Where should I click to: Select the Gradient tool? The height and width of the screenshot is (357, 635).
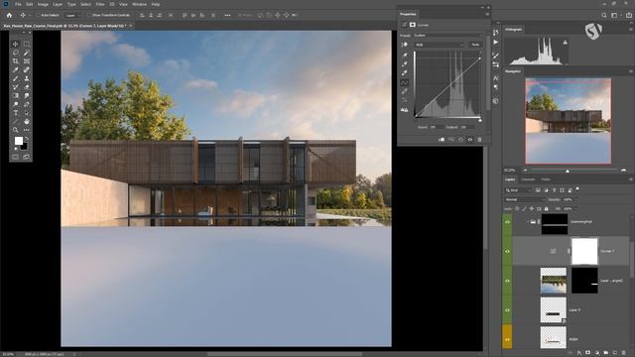pyautogui.click(x=16, y=95)
